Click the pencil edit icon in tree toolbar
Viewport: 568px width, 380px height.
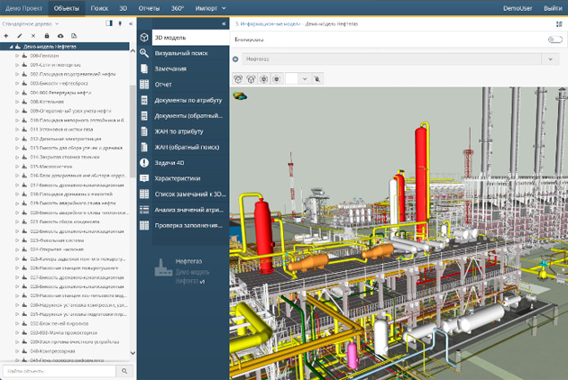tap(20, 35)
